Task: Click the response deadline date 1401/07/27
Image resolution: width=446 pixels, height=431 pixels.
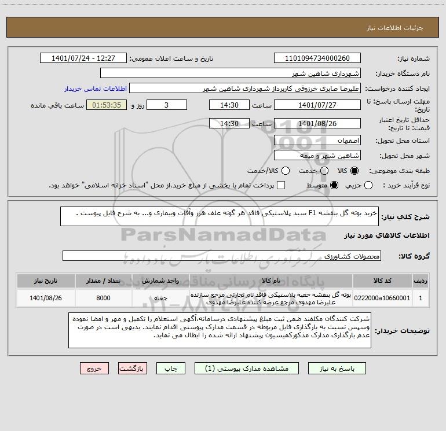Action: click(x=317, y=105)
